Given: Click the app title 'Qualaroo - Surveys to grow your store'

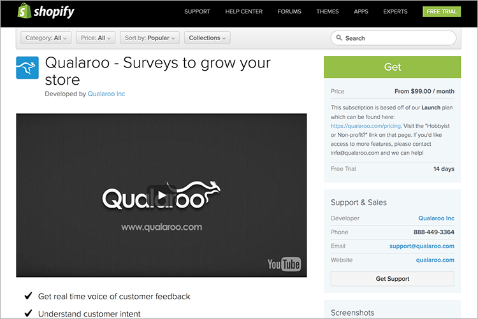Looking at the screenshot, I should point(158,71).
